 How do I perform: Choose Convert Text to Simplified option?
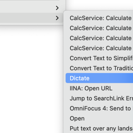(x=99, y=58)
